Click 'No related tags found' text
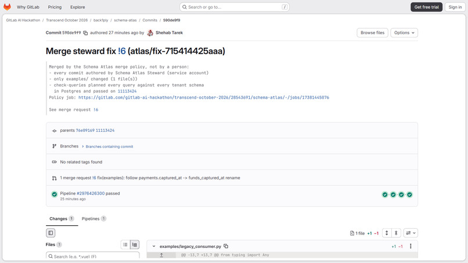The height and width of the screenshot is (263, 468). (x=81, y=162)
